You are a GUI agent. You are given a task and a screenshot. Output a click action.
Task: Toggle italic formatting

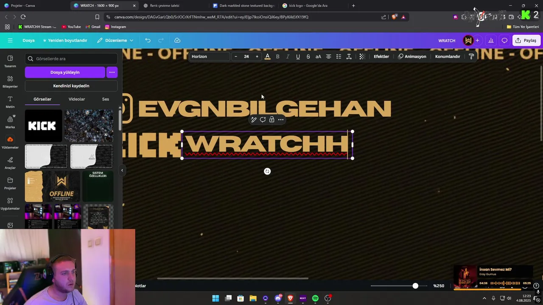288,56
